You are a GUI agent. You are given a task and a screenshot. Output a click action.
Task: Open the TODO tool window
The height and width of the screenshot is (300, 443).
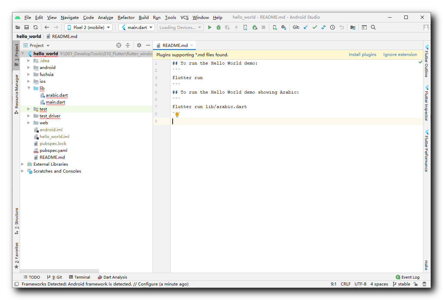tap(32, 277)
